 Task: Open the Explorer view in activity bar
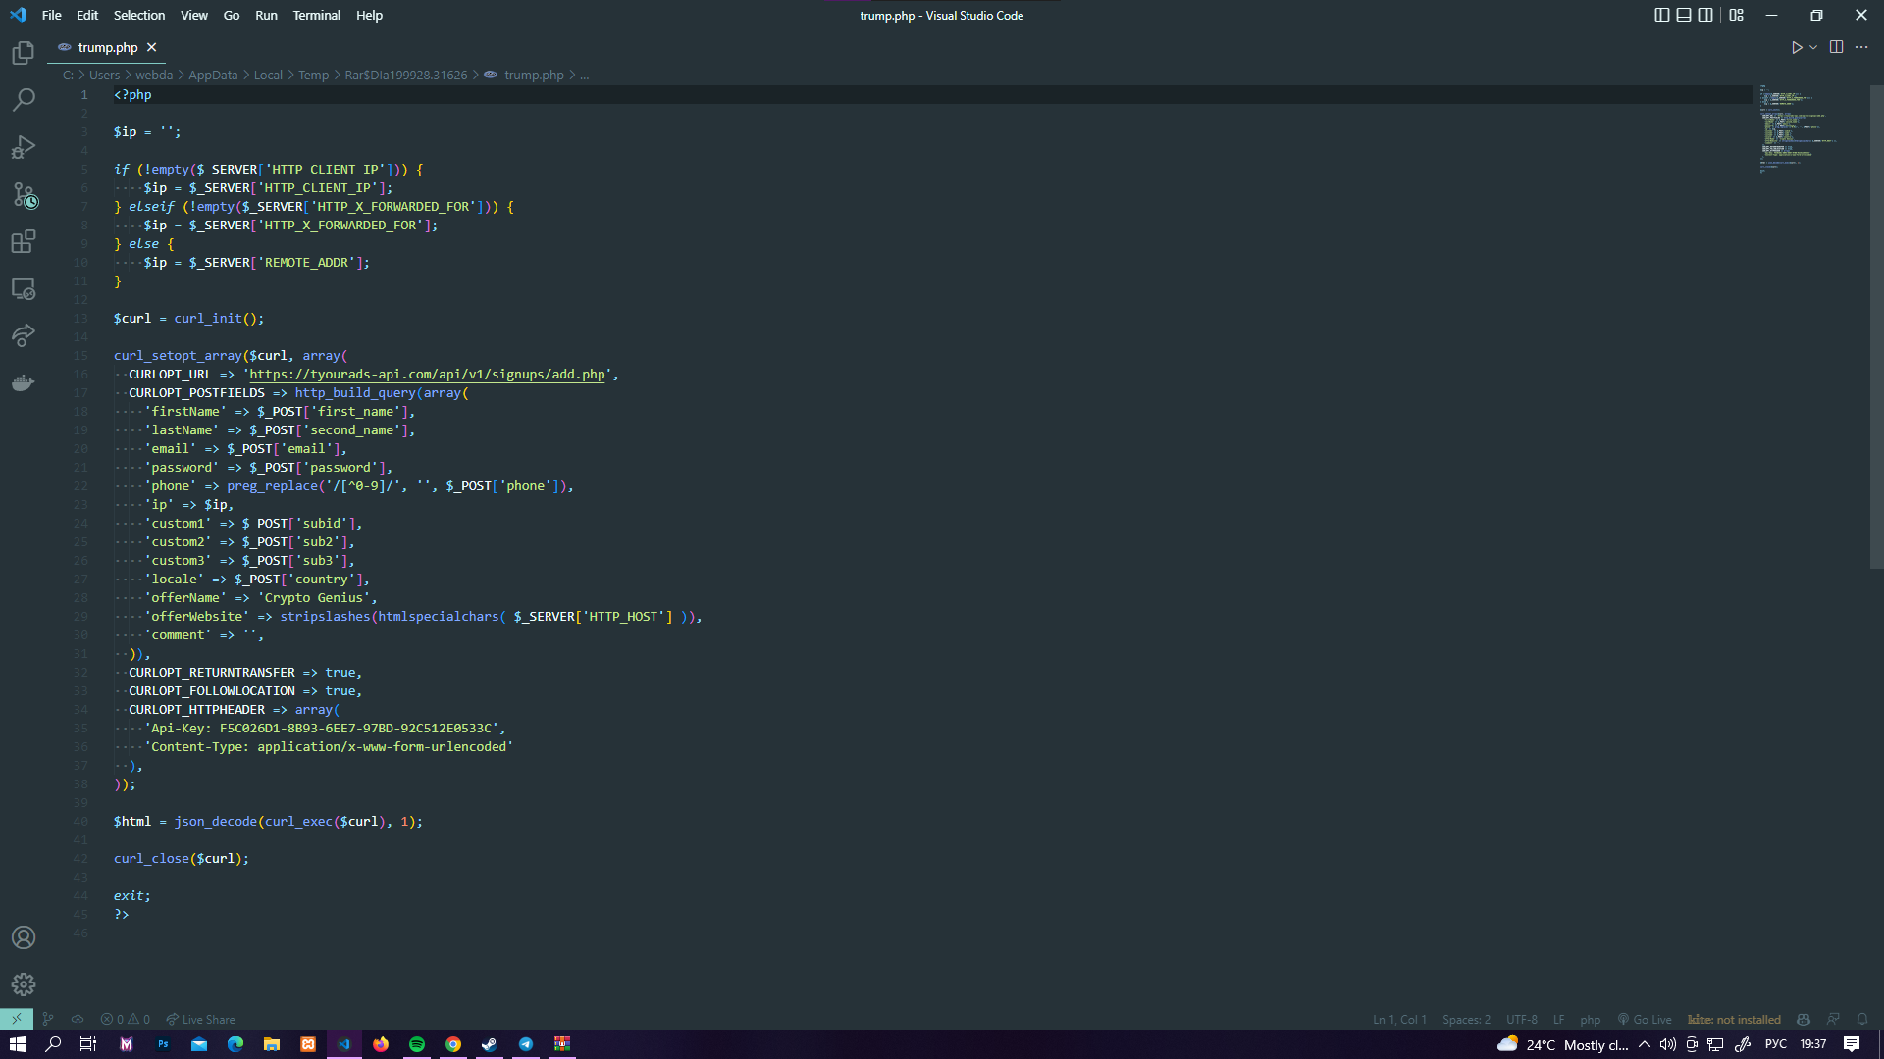[x=24, y=53]
